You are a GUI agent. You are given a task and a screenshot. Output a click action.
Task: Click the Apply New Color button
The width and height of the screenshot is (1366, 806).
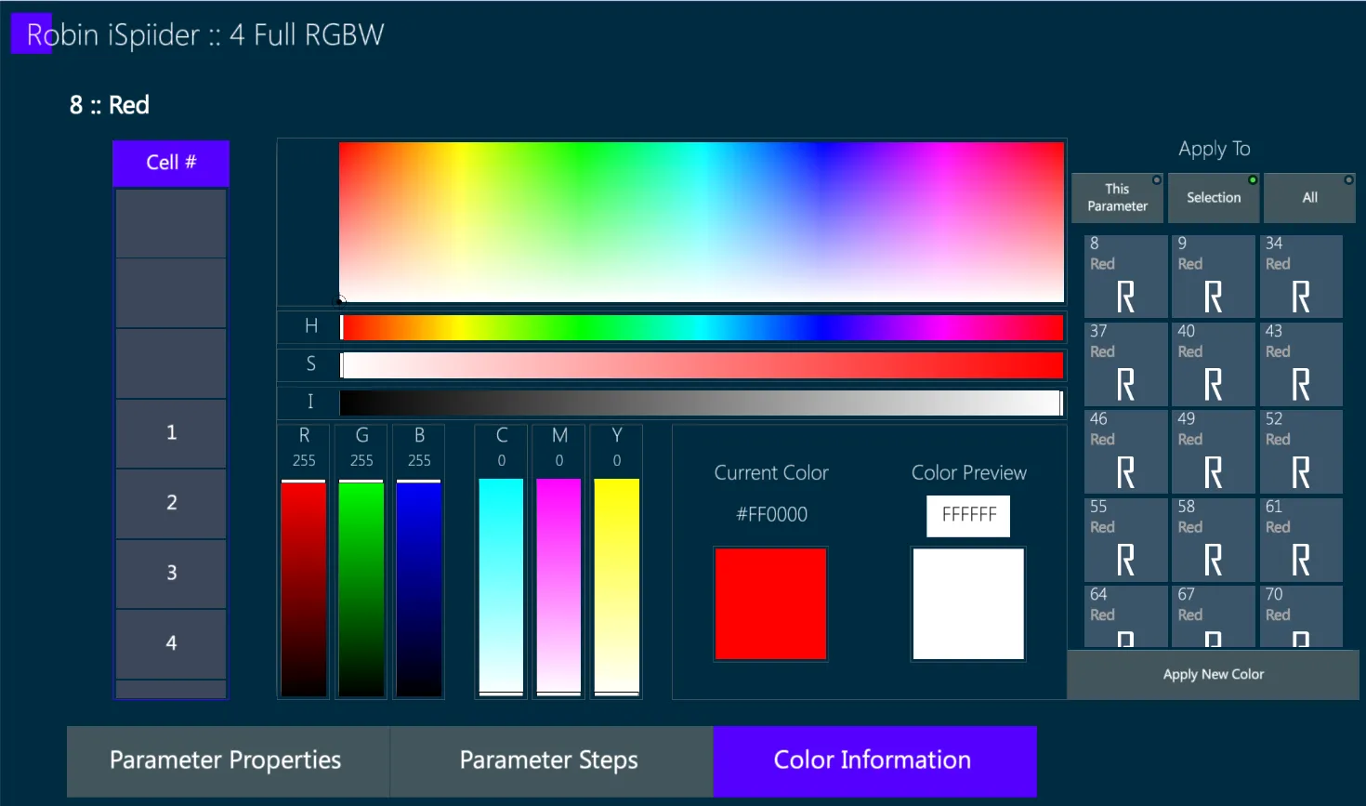coord(1213,675)
